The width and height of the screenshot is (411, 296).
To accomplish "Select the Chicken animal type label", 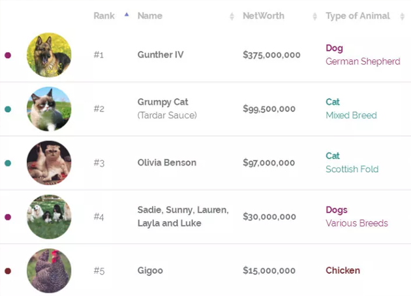I will (343, 271).
